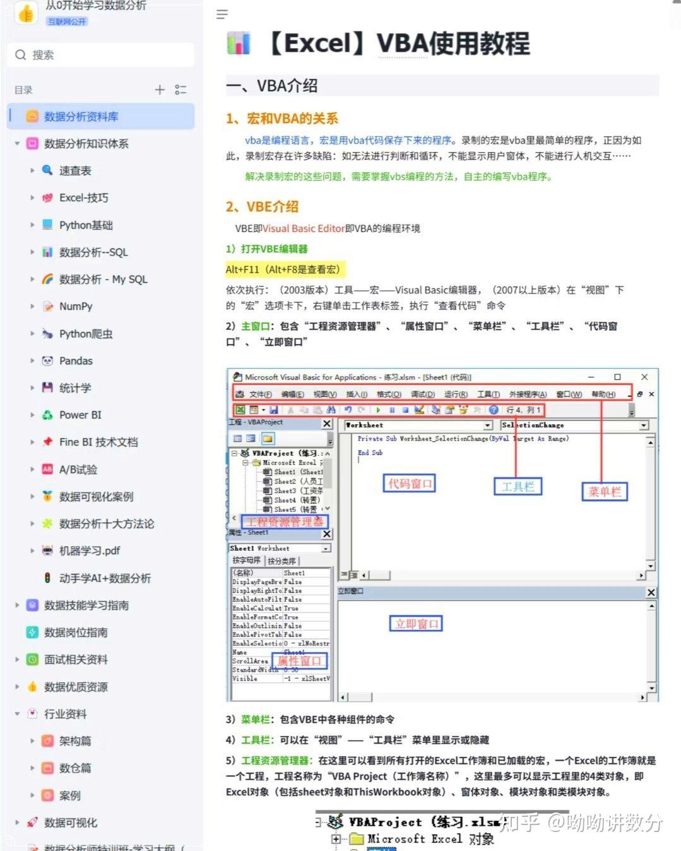Select the 数据可视化 rocket icon
Viewport: 681px width, 851px height.
[x=32, y=823]
